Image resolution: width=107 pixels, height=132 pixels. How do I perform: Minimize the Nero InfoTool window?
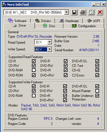click(x=94, y=5)
